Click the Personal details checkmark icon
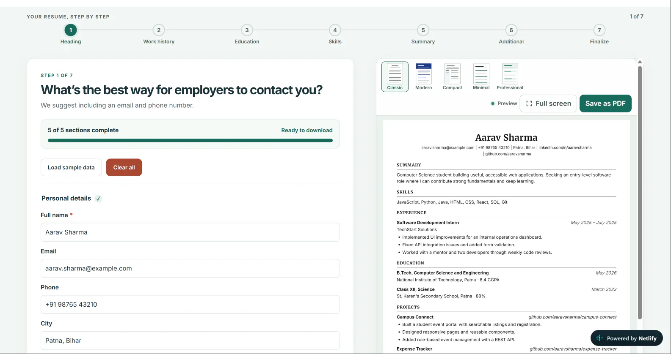Screen dimensions: 671x354 (98, 199)
